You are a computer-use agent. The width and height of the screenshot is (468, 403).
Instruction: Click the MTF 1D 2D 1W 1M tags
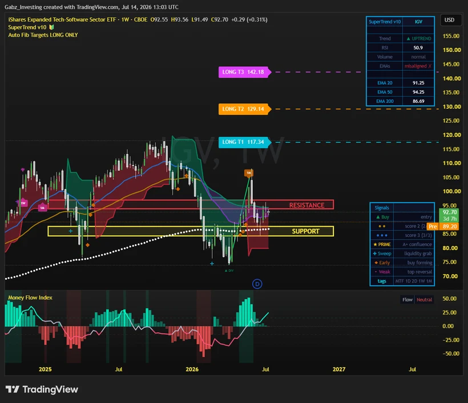coord(413,281)
